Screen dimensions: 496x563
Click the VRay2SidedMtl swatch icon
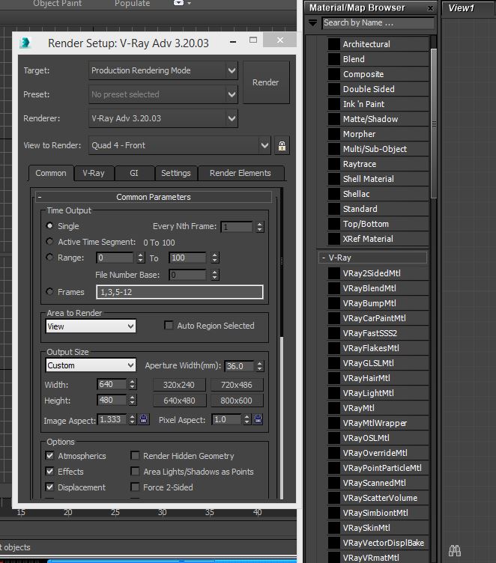click(x=334, y=273)
